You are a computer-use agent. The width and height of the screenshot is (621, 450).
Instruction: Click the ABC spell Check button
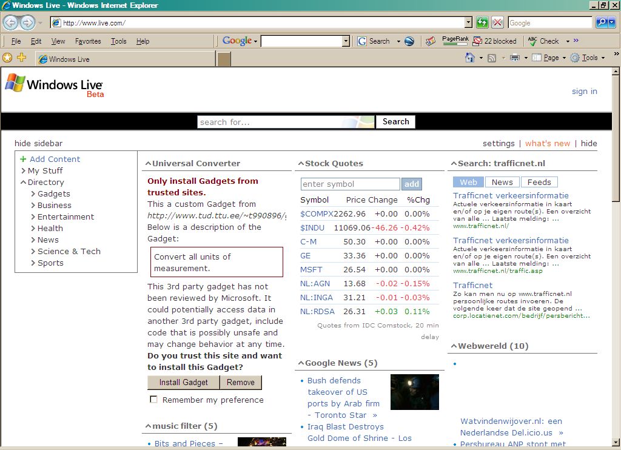click(543, 41)
